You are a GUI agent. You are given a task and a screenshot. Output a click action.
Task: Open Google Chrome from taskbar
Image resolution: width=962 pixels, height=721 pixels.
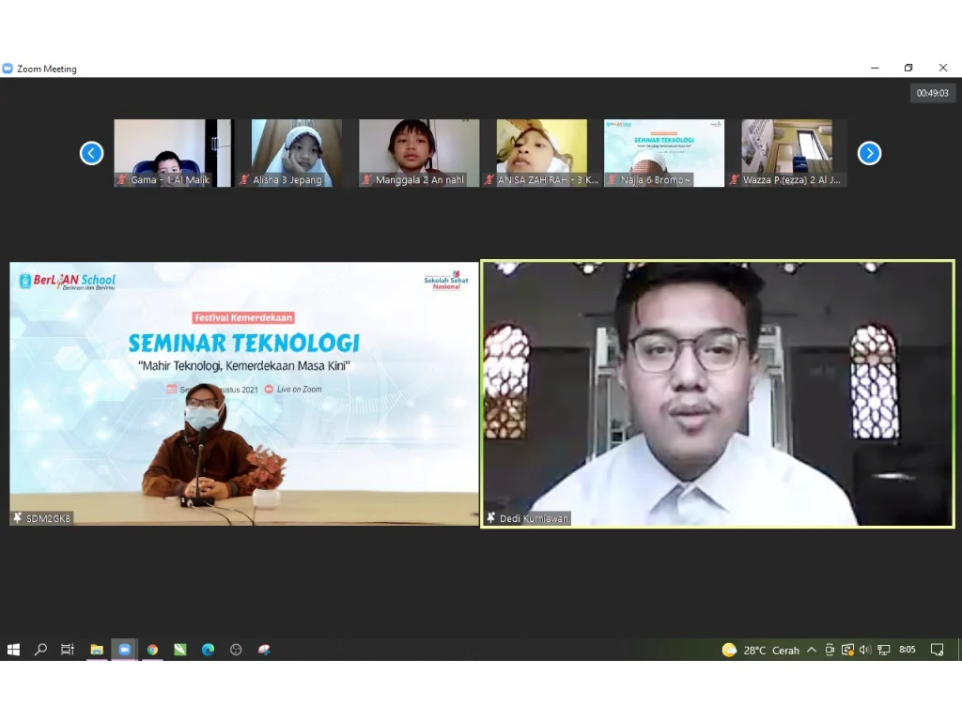coord(152,650)
